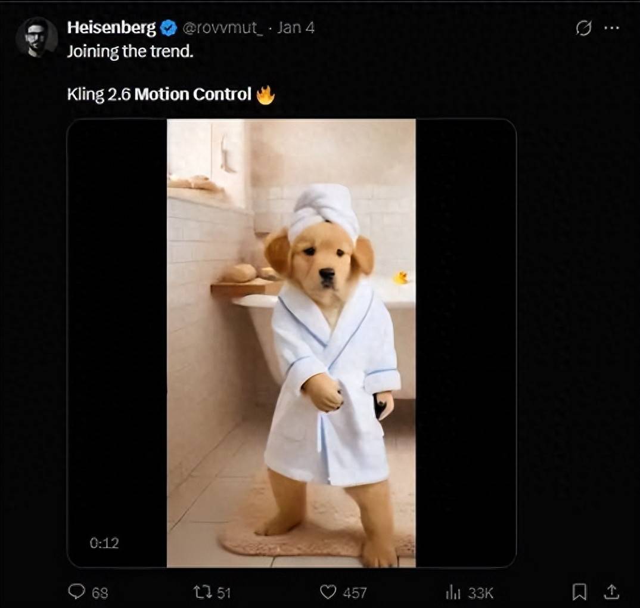Click the "Kling 2.6 Motion Control" text

pyautogui.click(x=159, y=94)
